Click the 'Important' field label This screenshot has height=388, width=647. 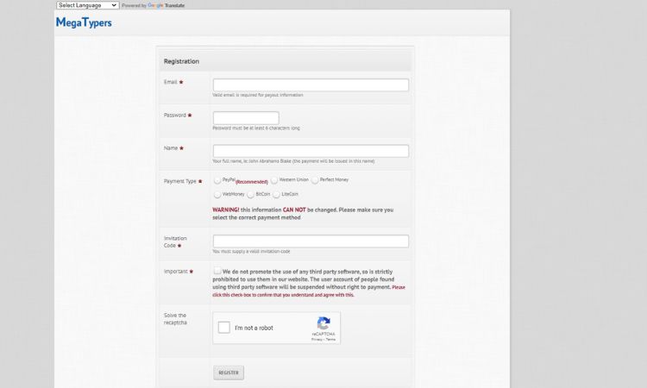click(x=176, y=272)
